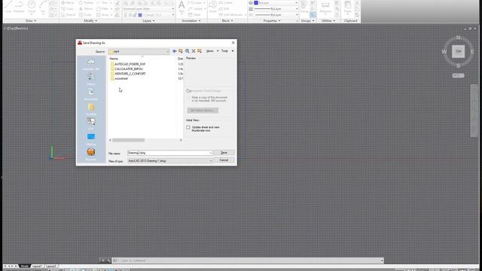Click the command line input field
The width and height of the screenshot is (482, 271).
(248, 260)
